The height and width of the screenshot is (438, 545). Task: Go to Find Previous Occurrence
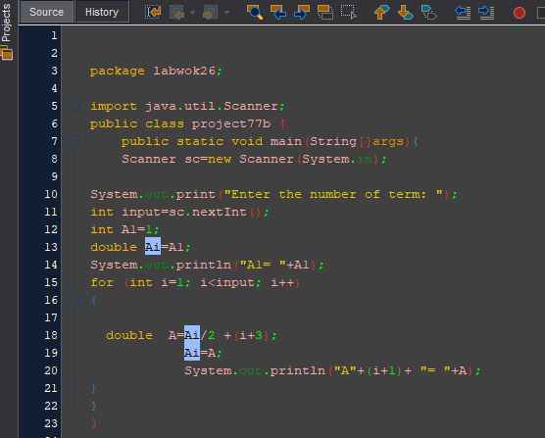click(x=278, y=12)
